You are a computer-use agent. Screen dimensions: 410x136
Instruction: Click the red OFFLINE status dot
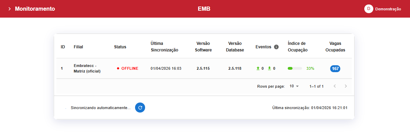(x=118, y=69)
